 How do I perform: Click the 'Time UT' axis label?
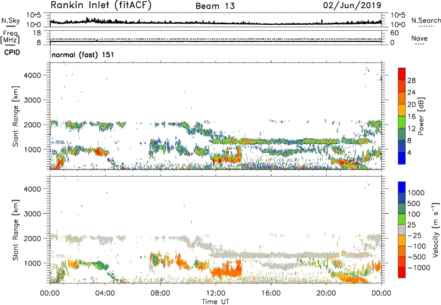(216, 302)
